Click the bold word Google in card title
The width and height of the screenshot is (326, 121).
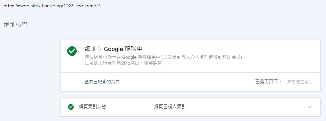[x=114, y=49]
